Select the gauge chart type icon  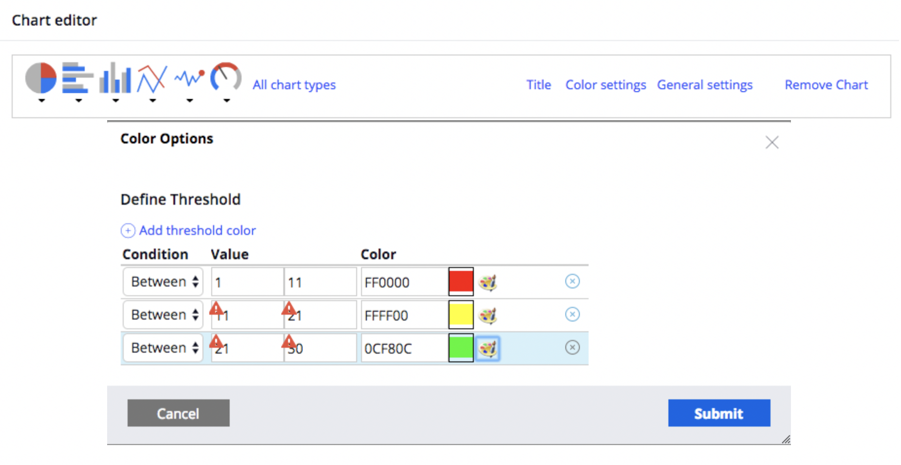click(226, 78)
